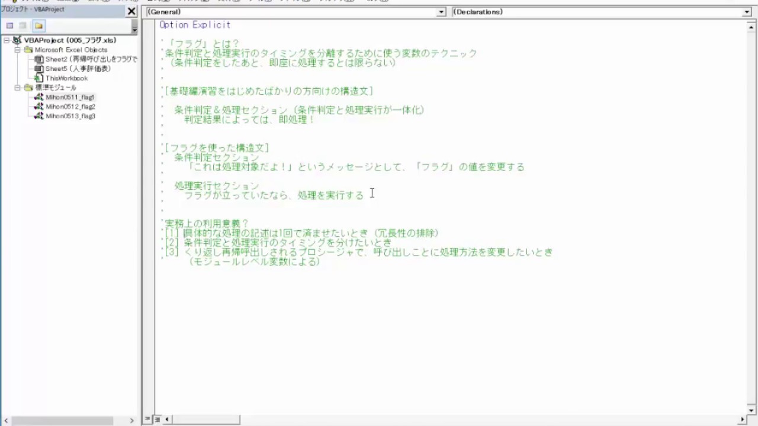The height and width of the screenshot is (426, 758).
Task: Click the View Code icon in Project panel
Action: click(9, 25)
